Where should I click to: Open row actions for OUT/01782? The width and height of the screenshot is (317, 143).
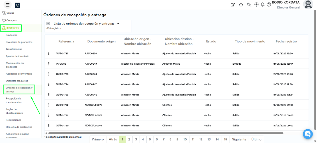tap(49, 105)
